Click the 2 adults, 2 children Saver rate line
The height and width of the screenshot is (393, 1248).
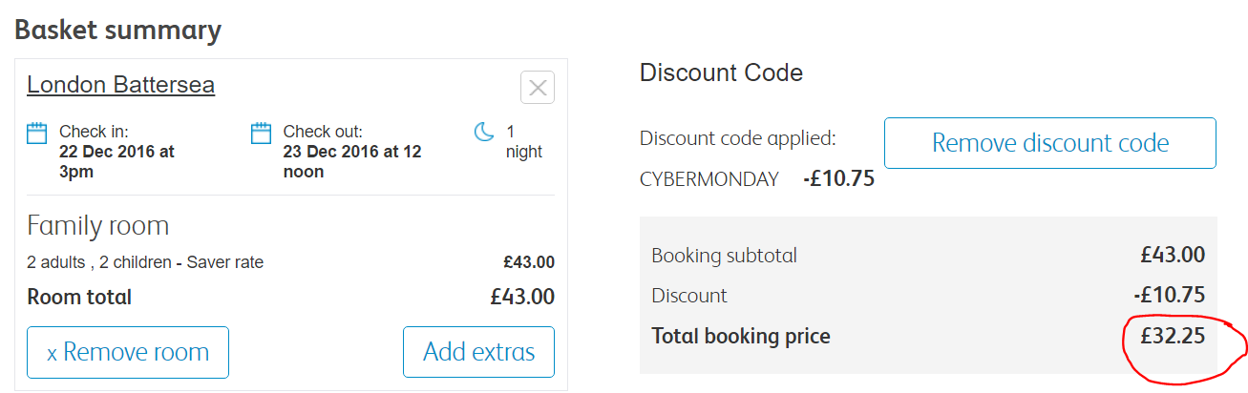pos(145,262)
